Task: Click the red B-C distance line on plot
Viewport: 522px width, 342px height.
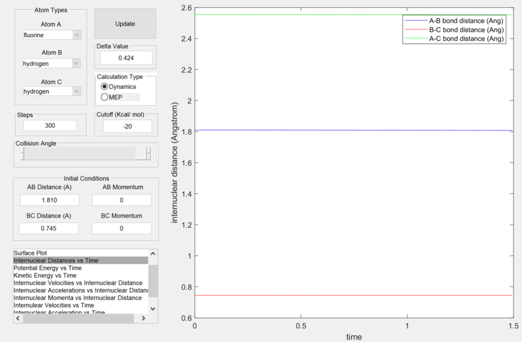Action: pyautogui.click(x=354, y=296)
